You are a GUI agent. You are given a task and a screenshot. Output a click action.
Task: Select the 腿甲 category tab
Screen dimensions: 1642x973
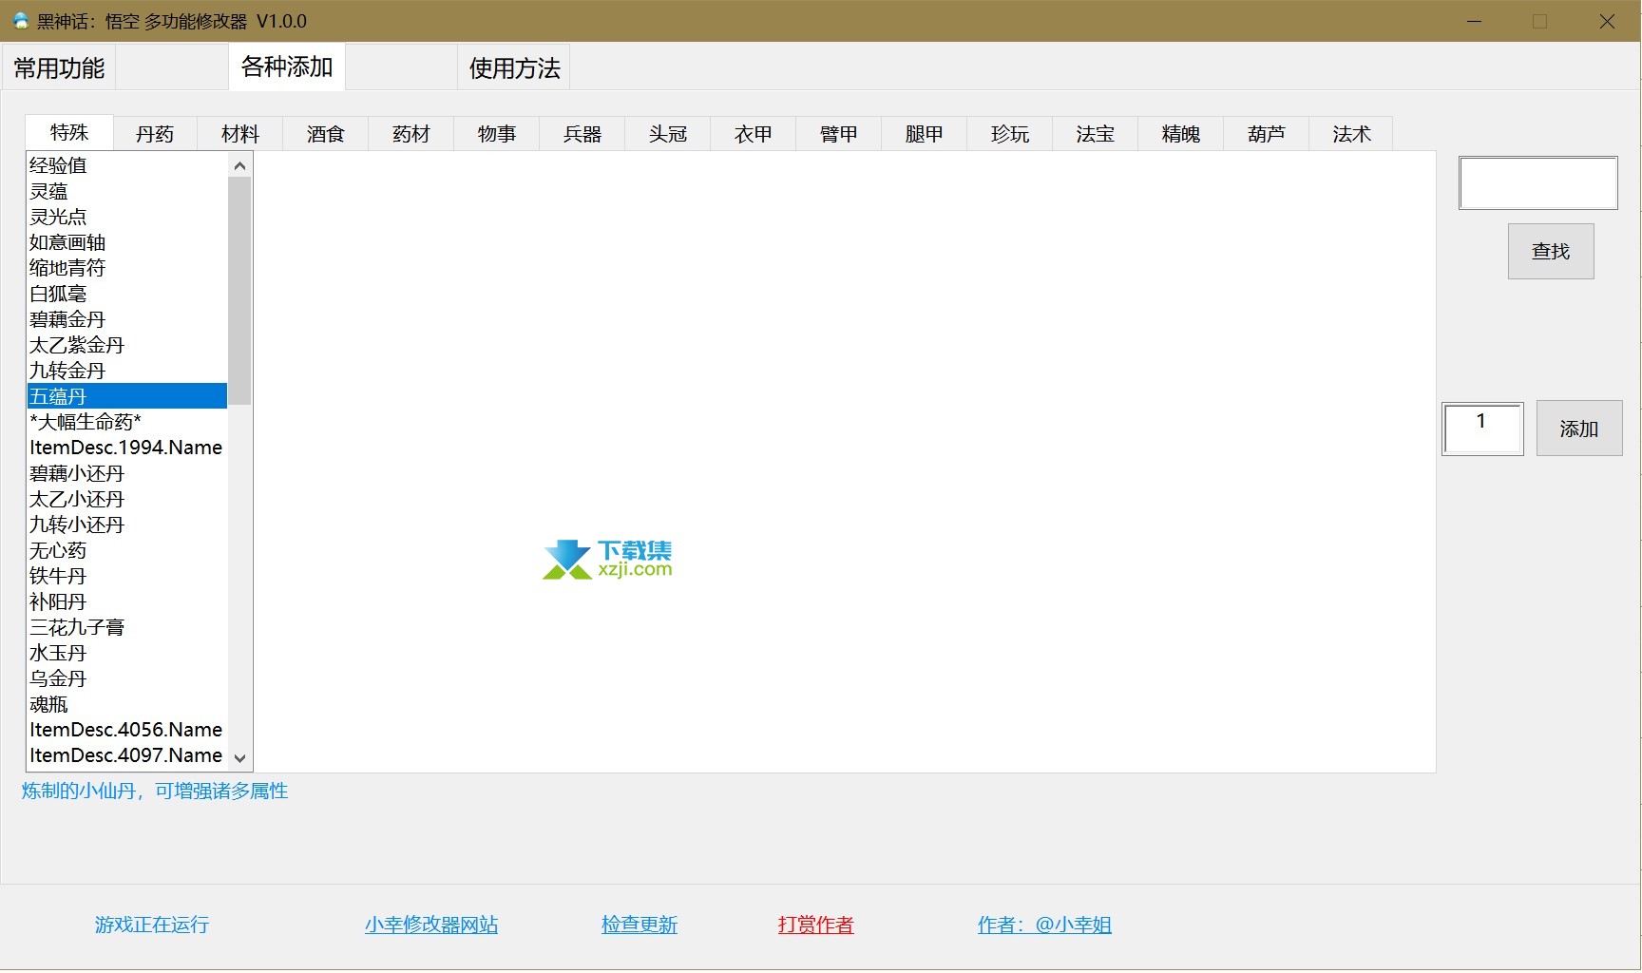925,134
